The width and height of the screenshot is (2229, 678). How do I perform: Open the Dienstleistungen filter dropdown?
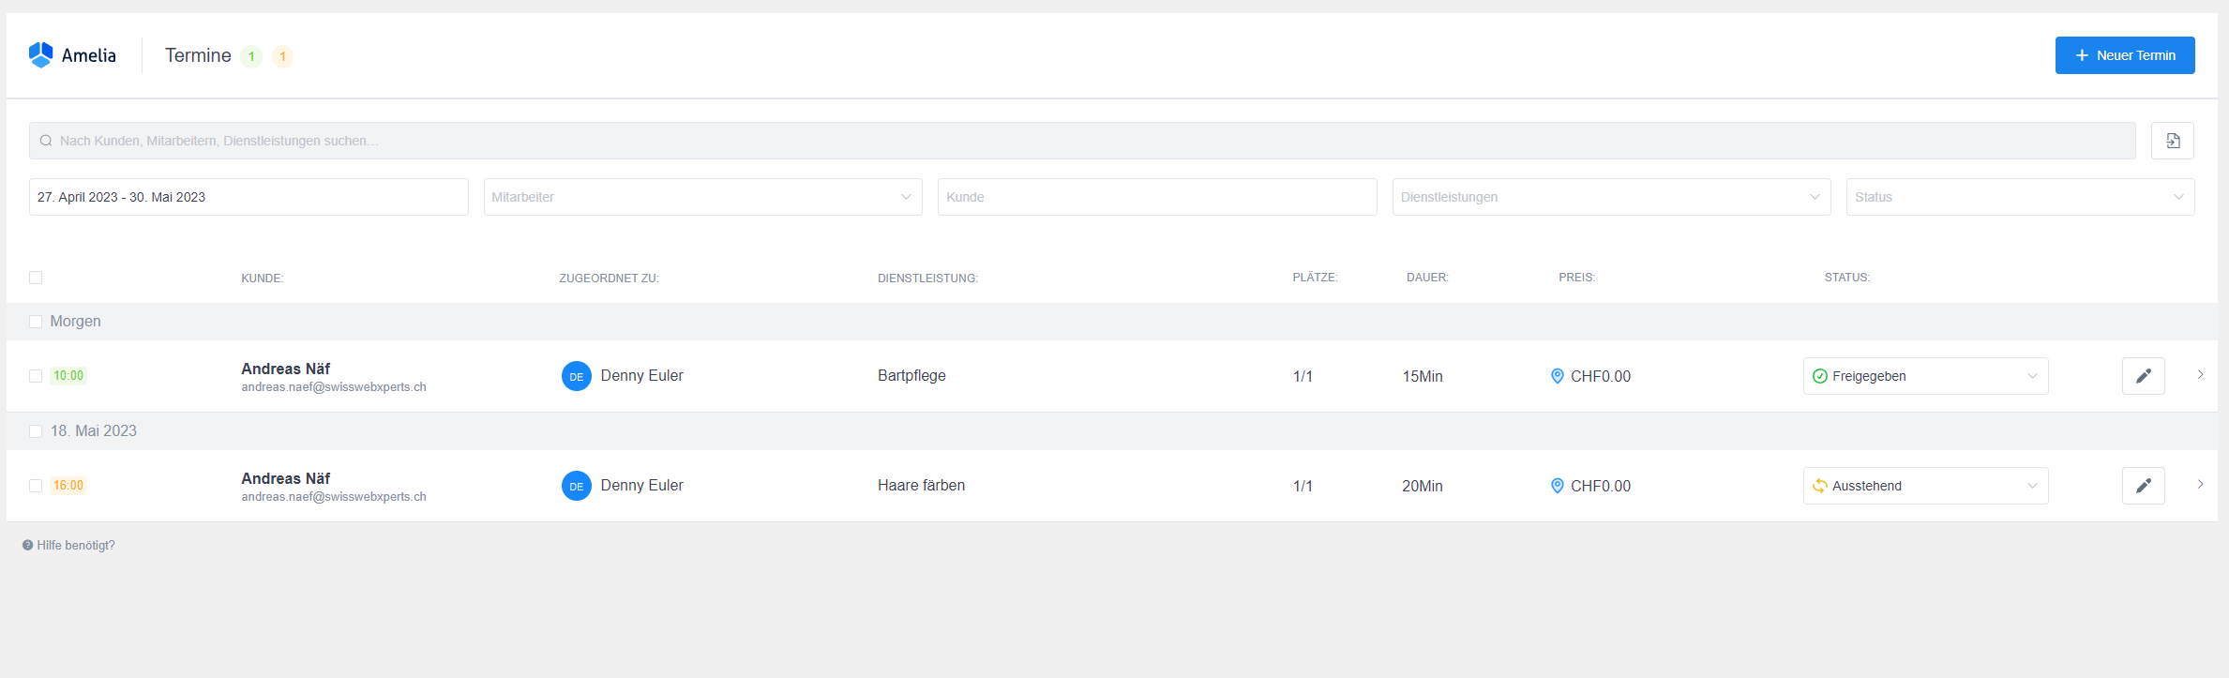(1610, 197)
